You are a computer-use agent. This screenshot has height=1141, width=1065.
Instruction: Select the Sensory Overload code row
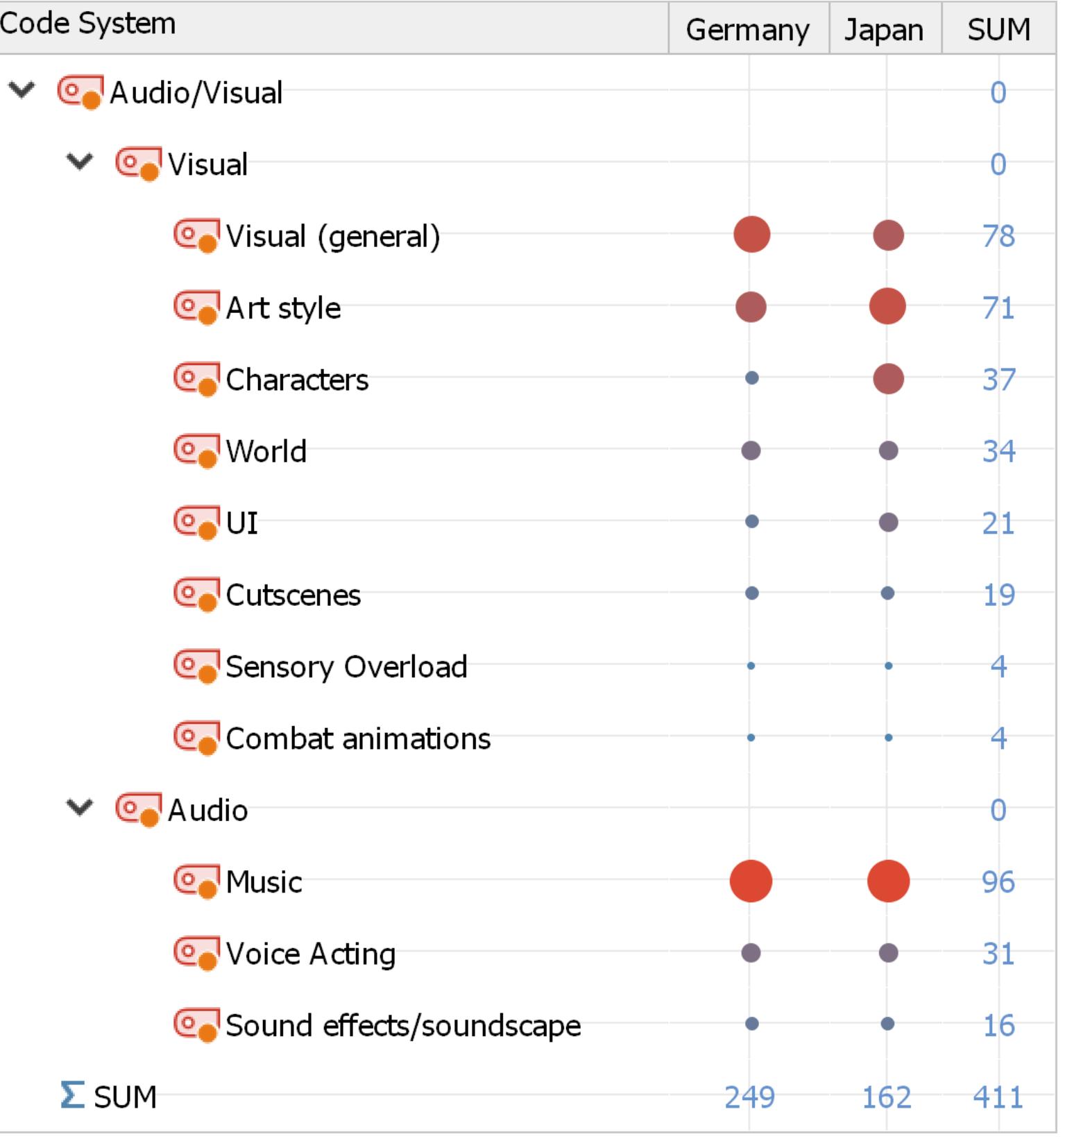(x=346, y=667)
